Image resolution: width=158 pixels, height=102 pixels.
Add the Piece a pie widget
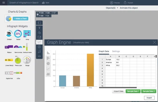click(18, 60)
